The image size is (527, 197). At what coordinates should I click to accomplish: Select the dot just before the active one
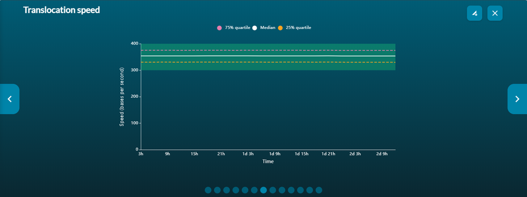pyautogui.click(x=254, y=190)
